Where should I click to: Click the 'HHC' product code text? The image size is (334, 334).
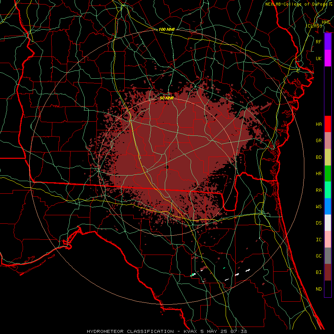pos(326,22)
